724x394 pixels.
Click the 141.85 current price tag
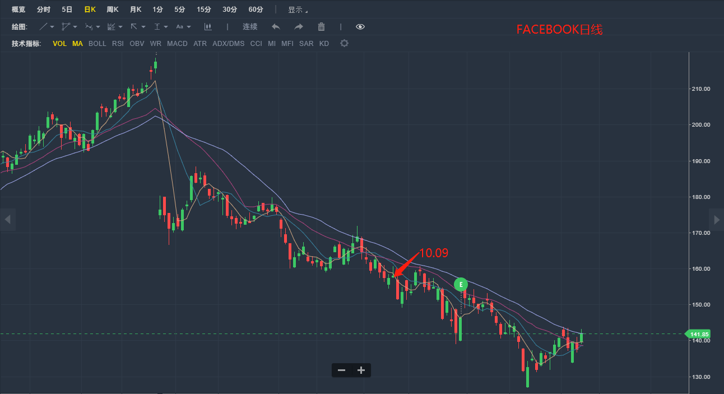(699, 334)
